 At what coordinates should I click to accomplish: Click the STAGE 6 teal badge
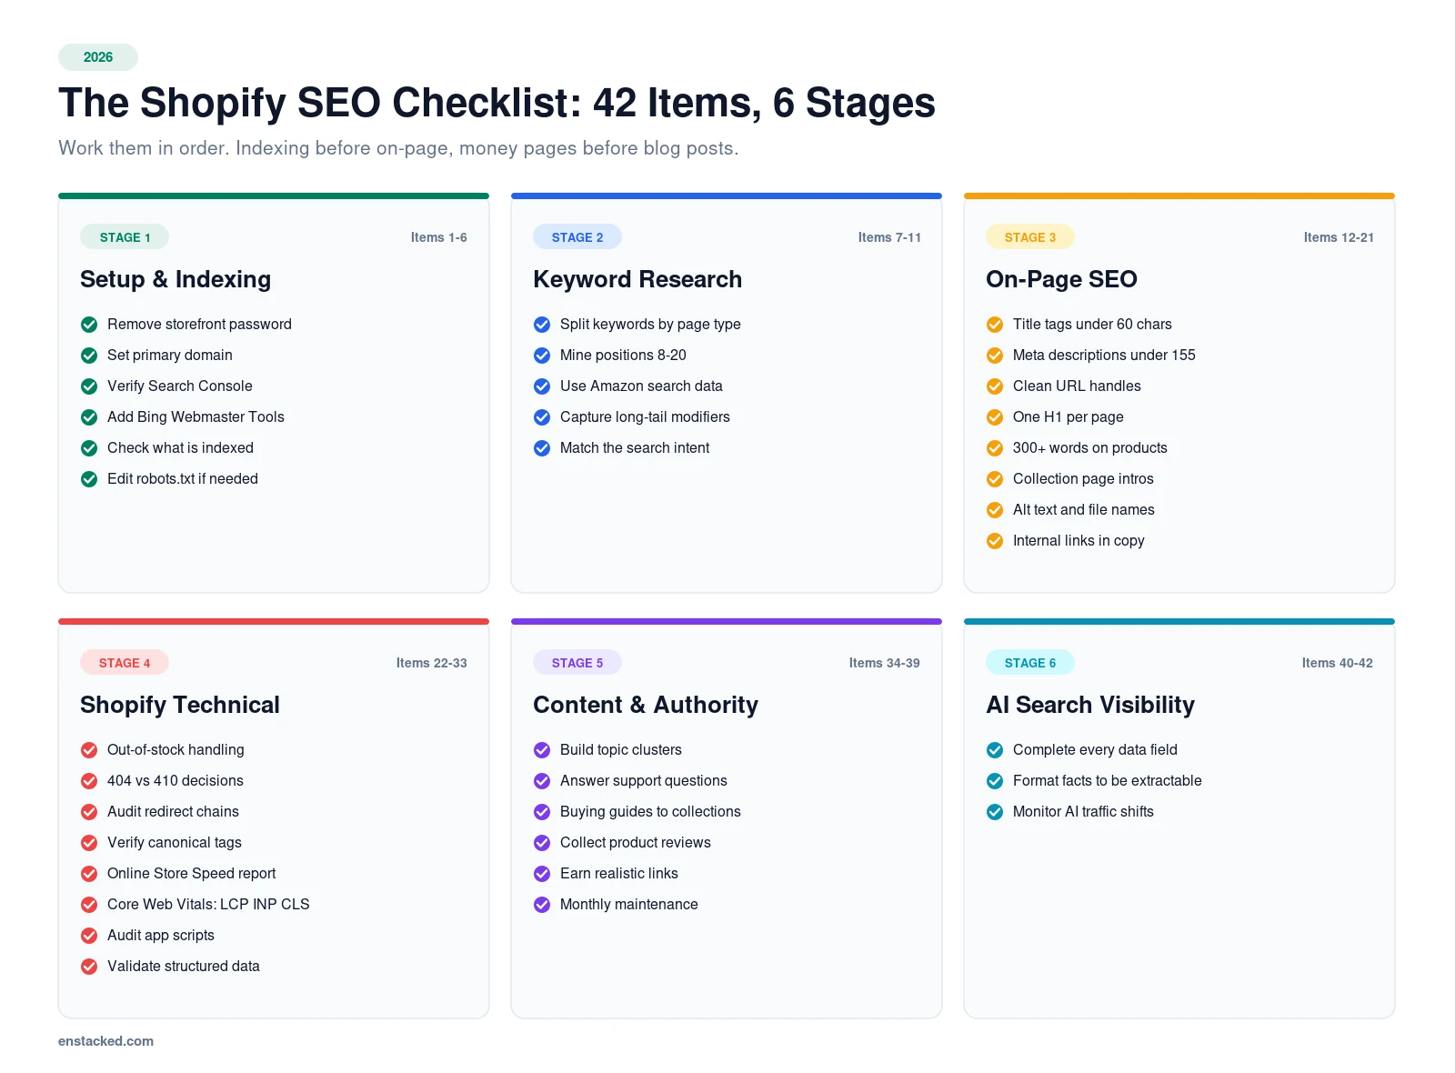(1030, 663)
